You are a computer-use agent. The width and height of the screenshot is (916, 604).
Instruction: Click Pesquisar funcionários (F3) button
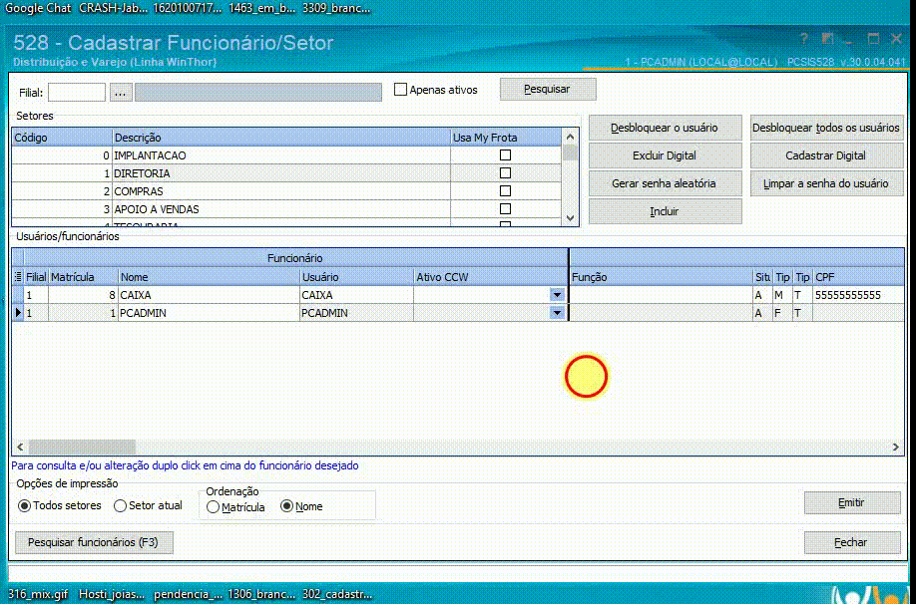click(x=94, y=542)
